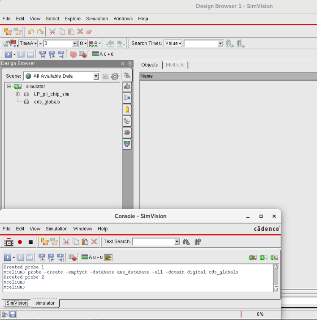Click the red X delete icon in Design Browser
Image resolution: width=317 pixels, height=320 pixels.
(80, 31)
